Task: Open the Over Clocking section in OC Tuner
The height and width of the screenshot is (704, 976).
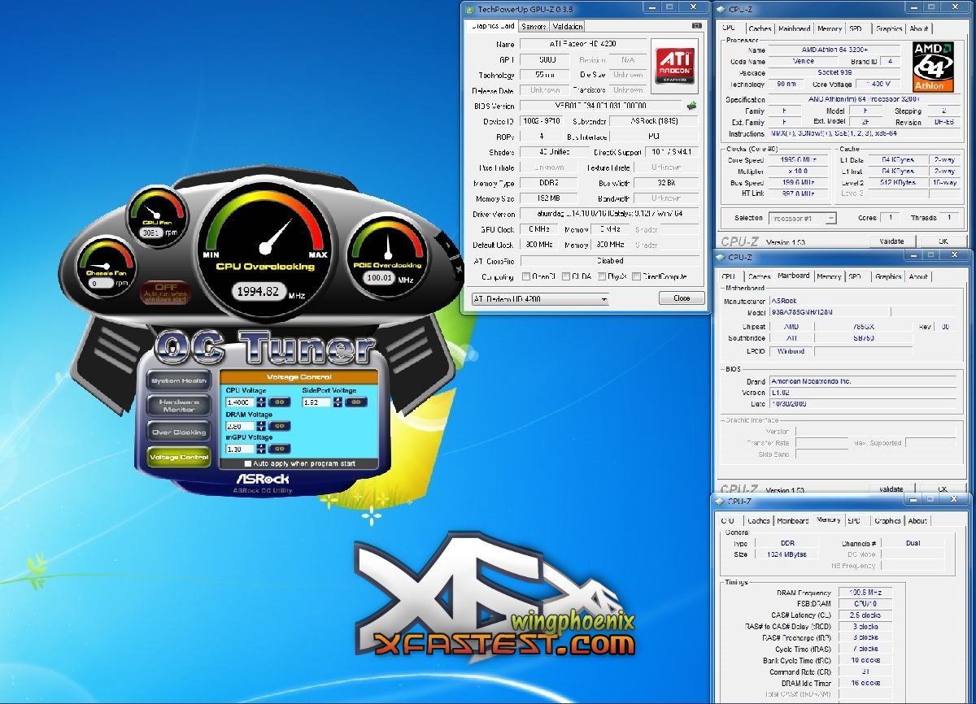Action: [179, 432]
